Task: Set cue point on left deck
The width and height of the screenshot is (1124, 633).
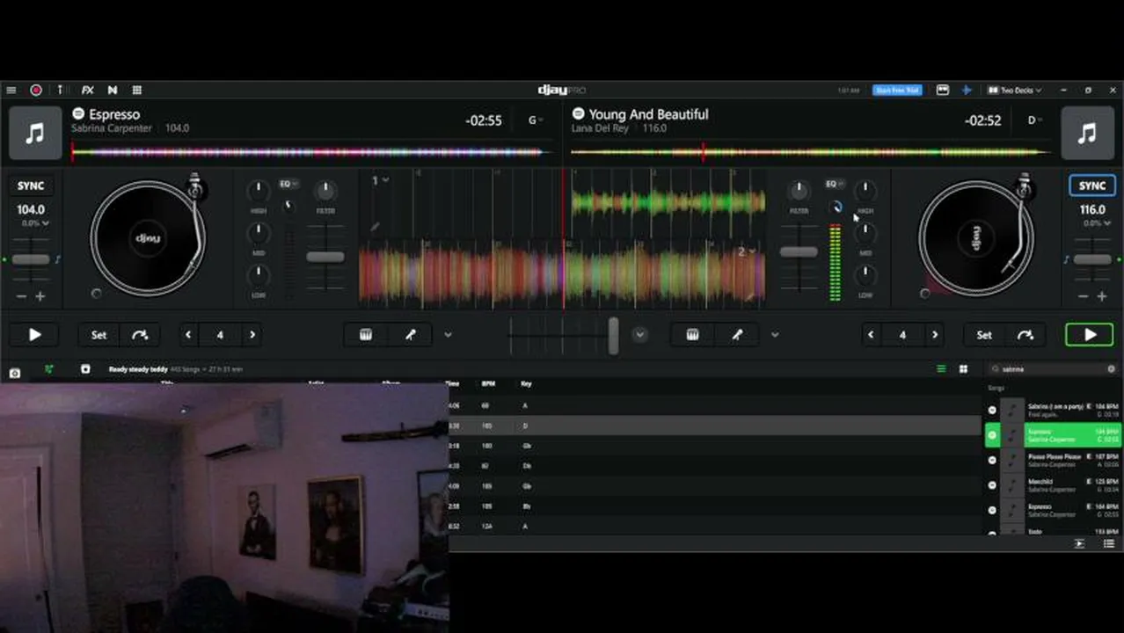Action: [x=99, y=335]
